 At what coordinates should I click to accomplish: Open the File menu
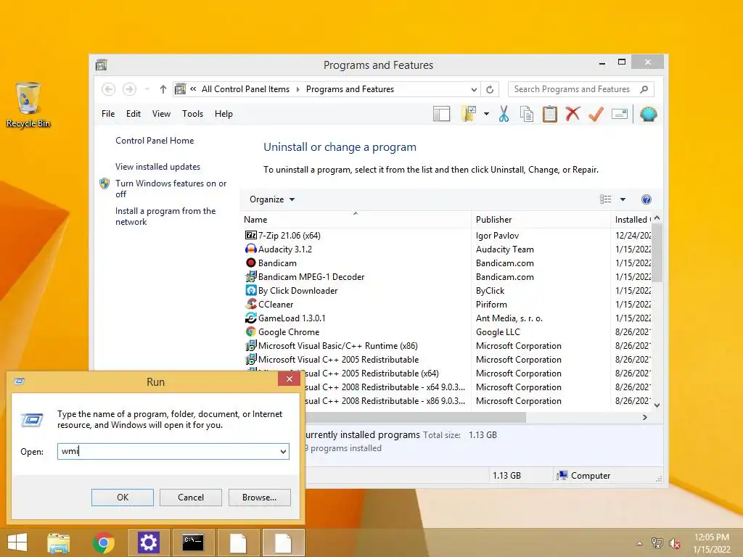(108, 114)
